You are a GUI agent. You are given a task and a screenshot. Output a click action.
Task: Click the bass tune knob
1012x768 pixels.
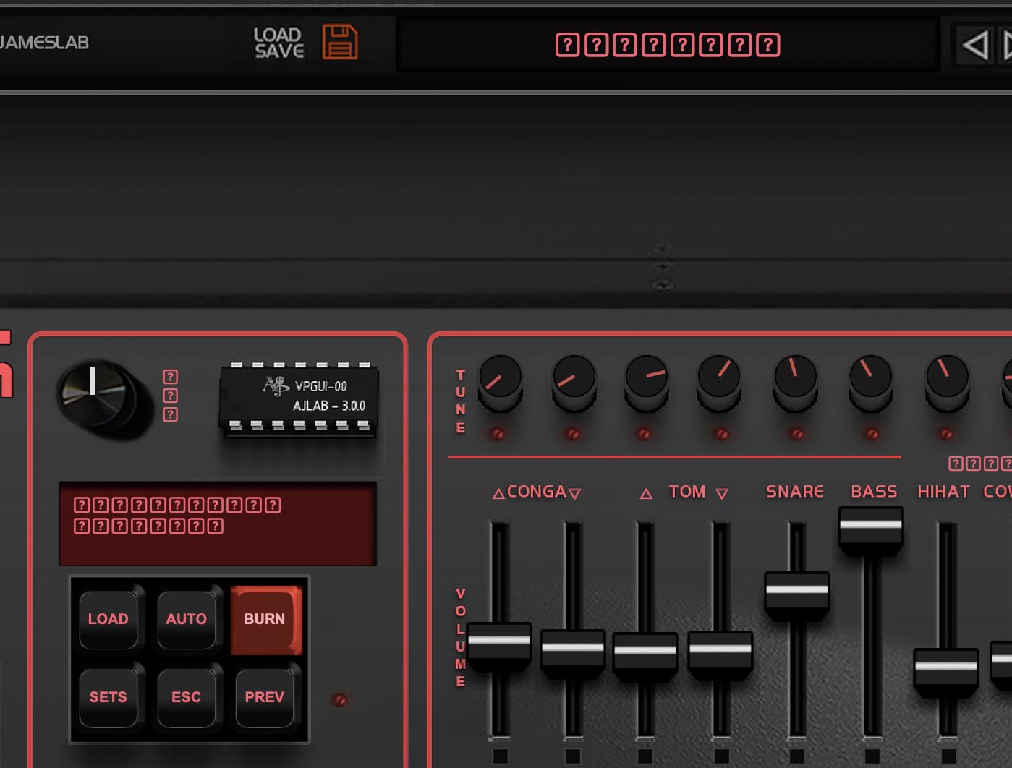click(870, 377)
